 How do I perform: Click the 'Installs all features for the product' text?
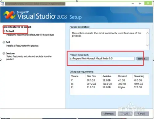[x=22, y=46]
